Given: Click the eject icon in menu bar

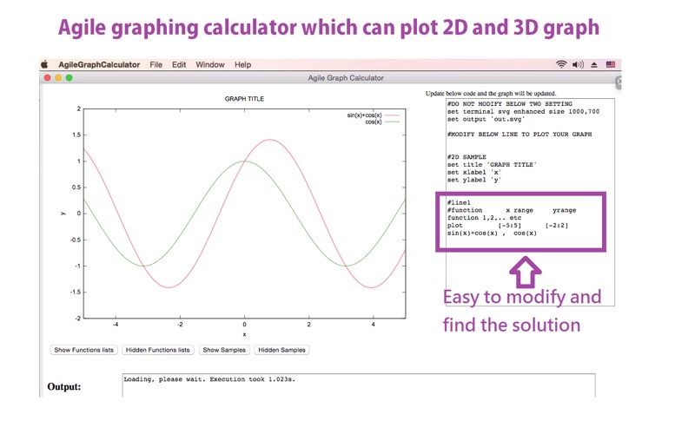Looking at the screenshot, I should coord(594,64).
